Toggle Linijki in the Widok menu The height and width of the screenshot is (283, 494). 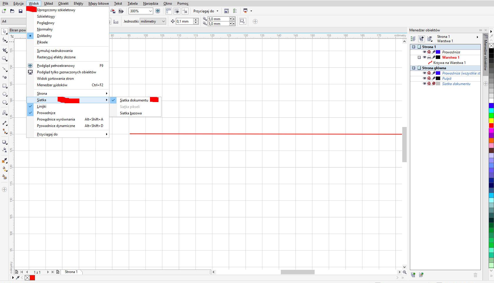tap(41, 106)
